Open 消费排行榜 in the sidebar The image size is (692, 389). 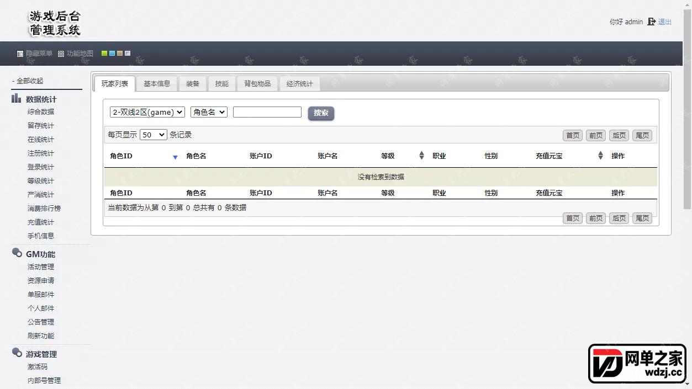pyautogui.click(x=44, y=208)
